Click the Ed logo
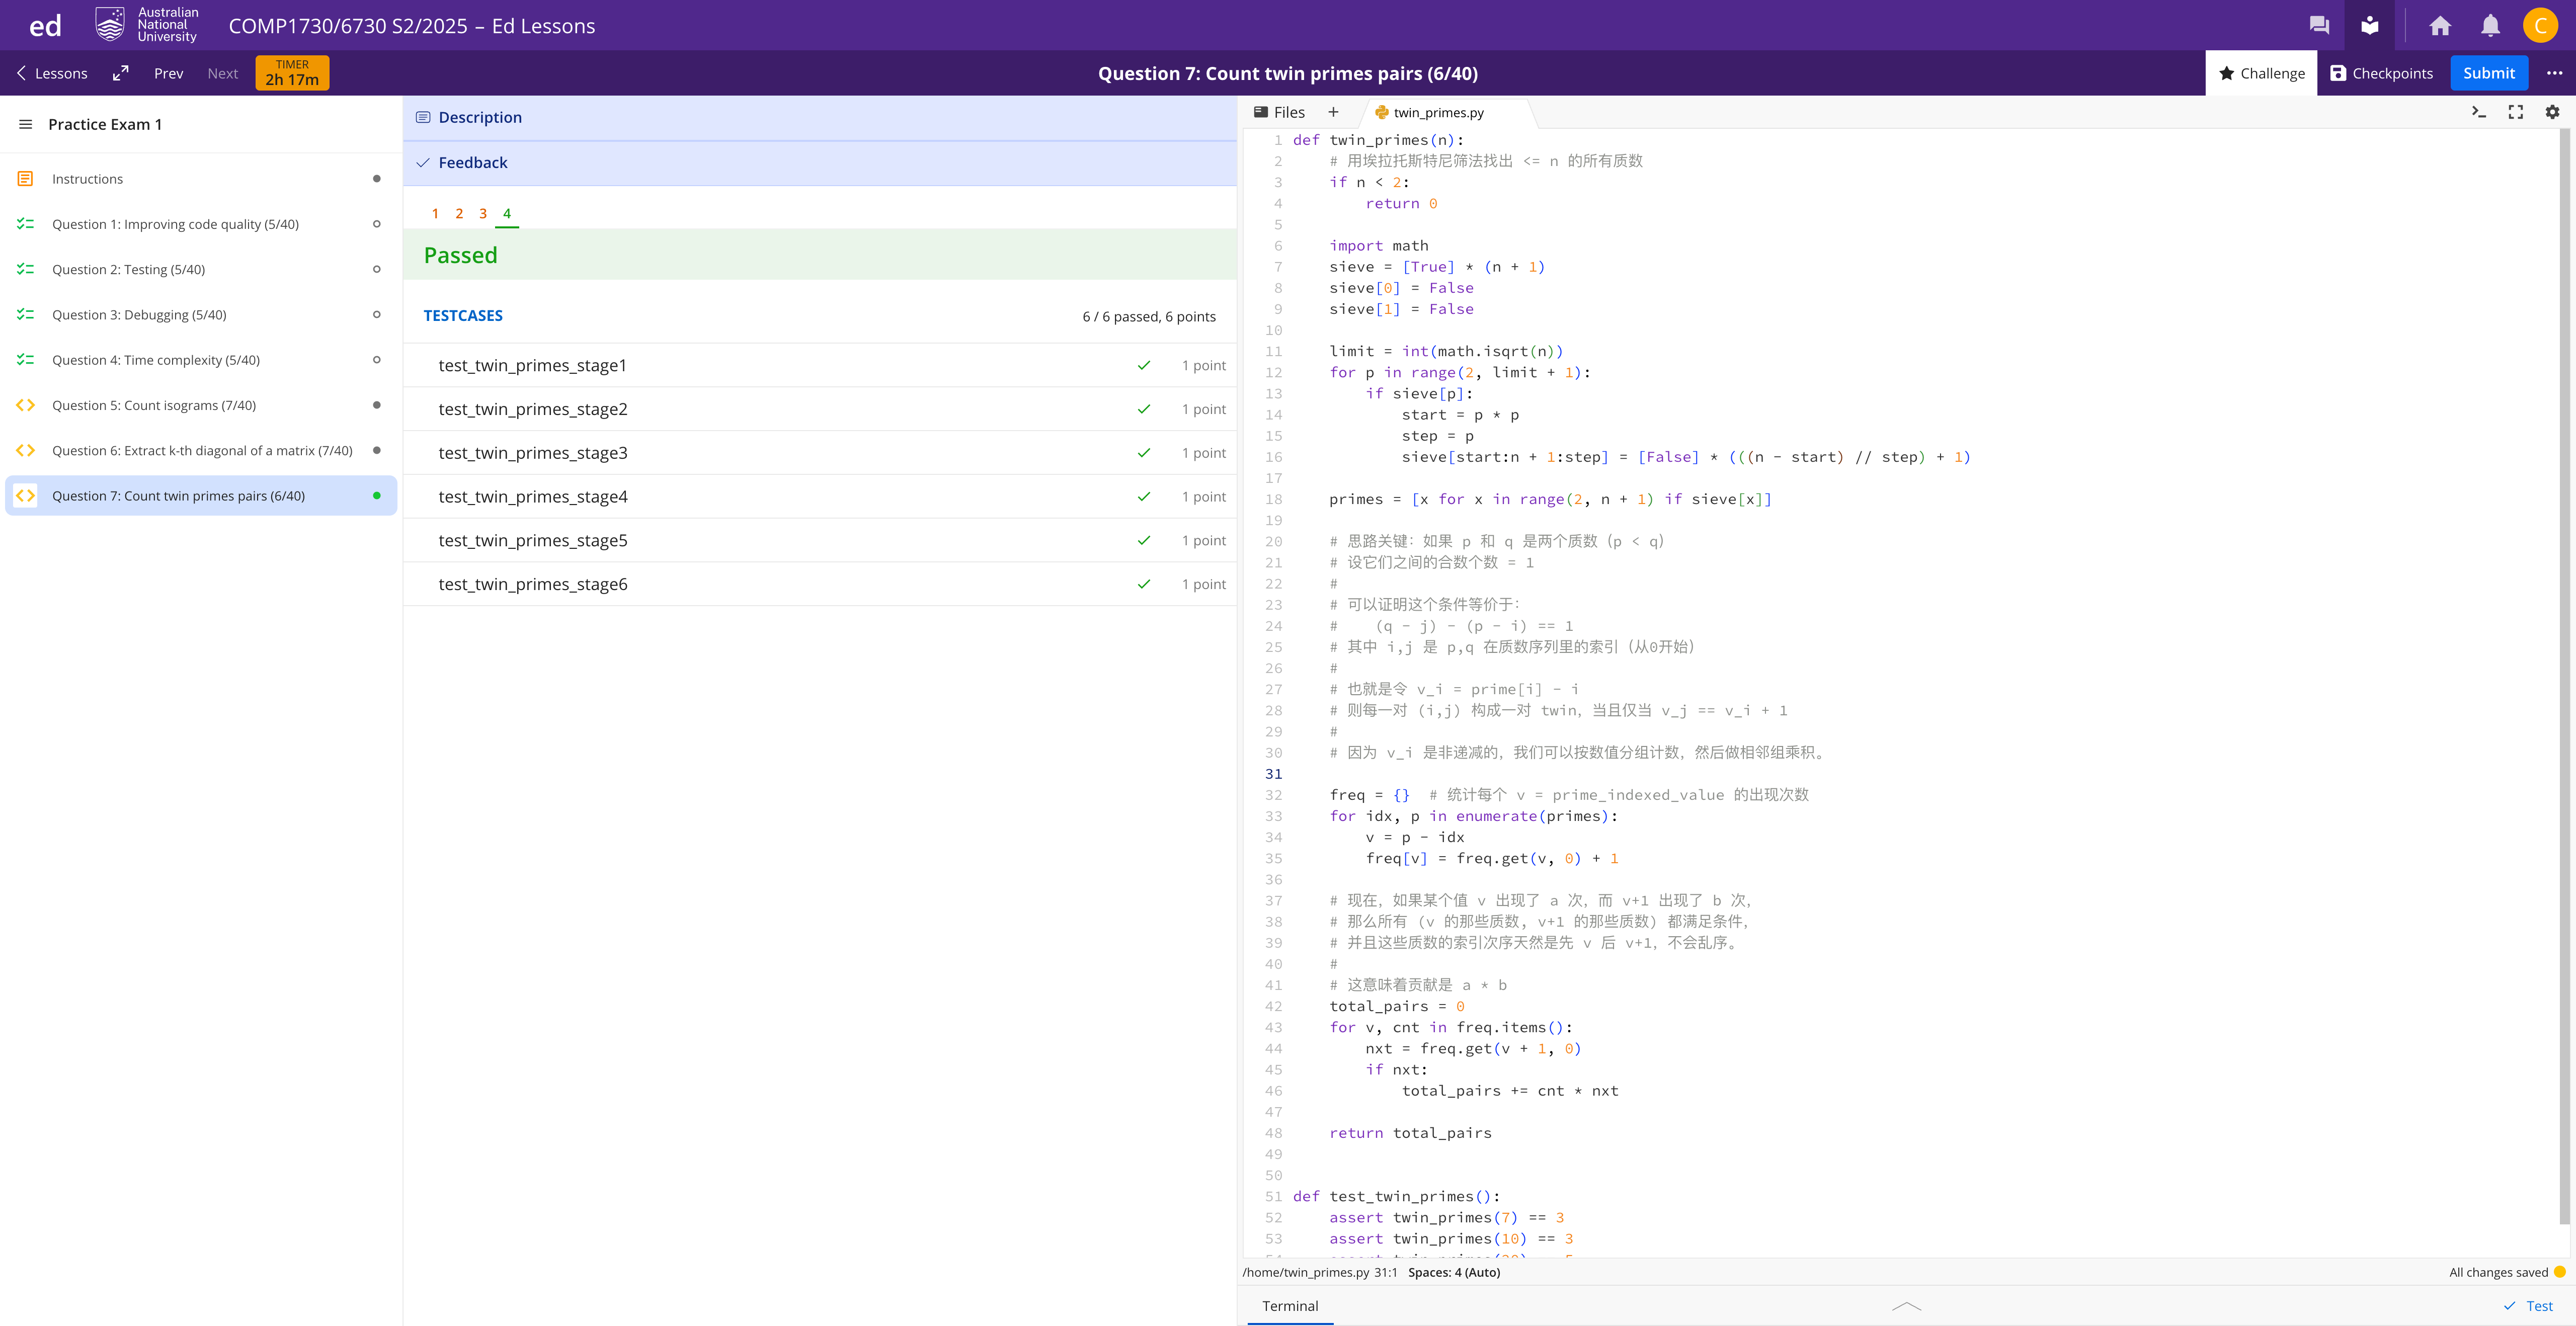The width and height of the screenshot is (2576, 1326). [45, 26]
